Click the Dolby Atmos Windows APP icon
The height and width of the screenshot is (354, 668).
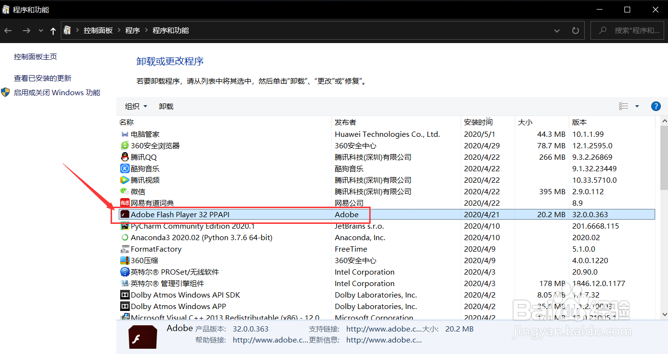125,307
